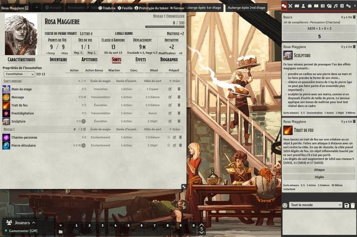This screenshot has width=357, height=237.
Task: Click Rosa Maggiere's character portrait
Action: (21, 34)
